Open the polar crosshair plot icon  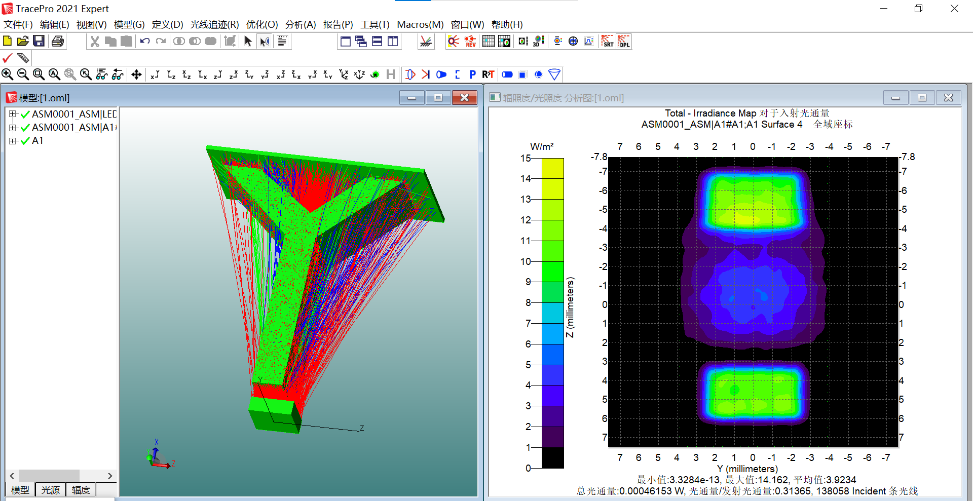tap(573, 41)
